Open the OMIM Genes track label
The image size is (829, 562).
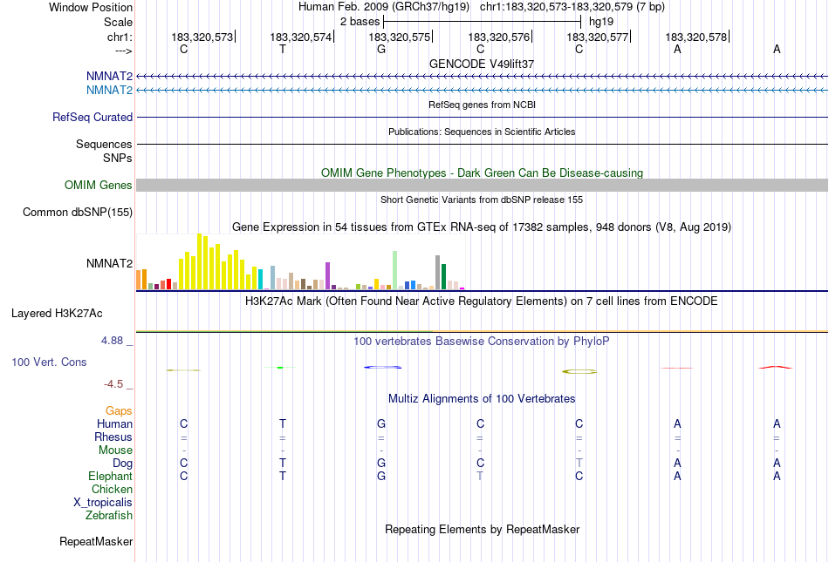tap(99, 186)
